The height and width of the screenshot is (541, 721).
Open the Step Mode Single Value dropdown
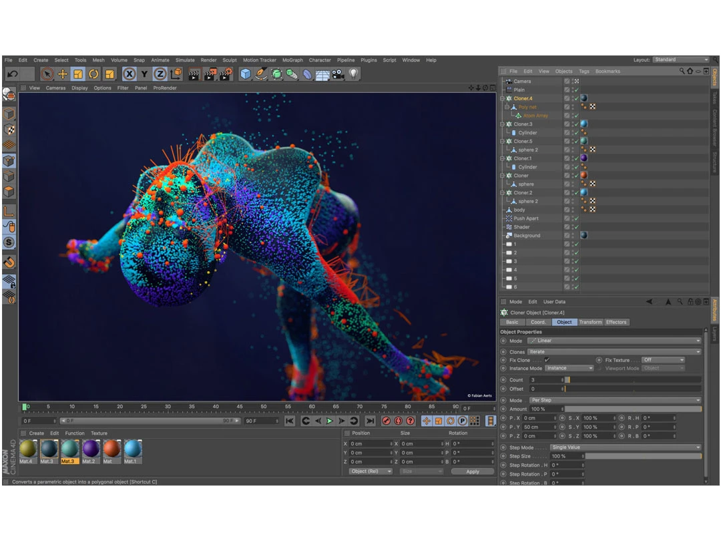pyautogui.click(x=626, y=447)
